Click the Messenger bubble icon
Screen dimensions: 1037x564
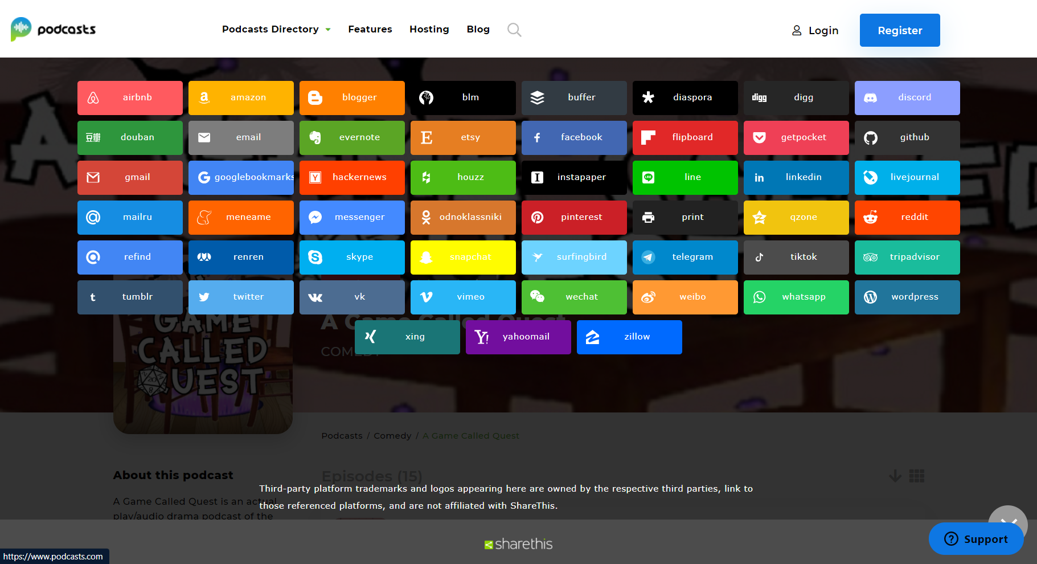tap(315, 218)
